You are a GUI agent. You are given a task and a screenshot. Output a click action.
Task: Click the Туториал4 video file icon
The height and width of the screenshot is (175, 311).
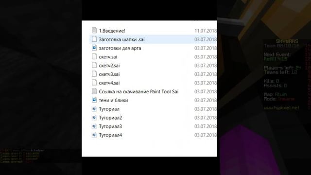click(x=94, y=135)
